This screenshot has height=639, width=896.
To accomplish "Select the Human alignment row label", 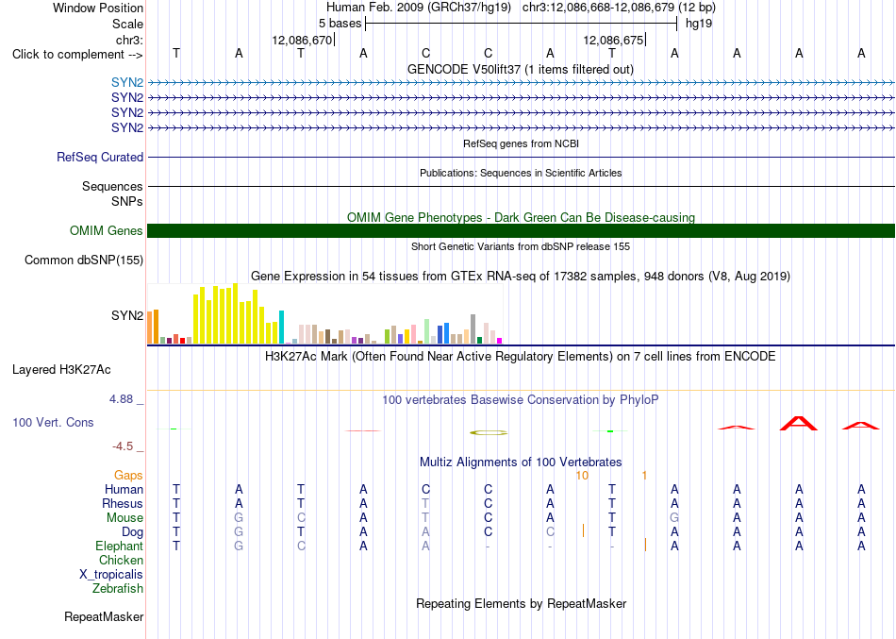I will pos(124,489).
